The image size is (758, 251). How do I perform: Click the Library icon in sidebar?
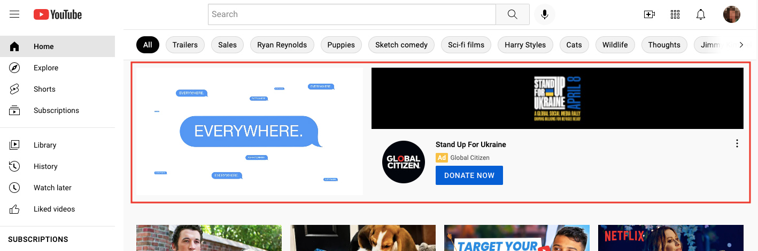pyautogui.click(x=14, y=145)
